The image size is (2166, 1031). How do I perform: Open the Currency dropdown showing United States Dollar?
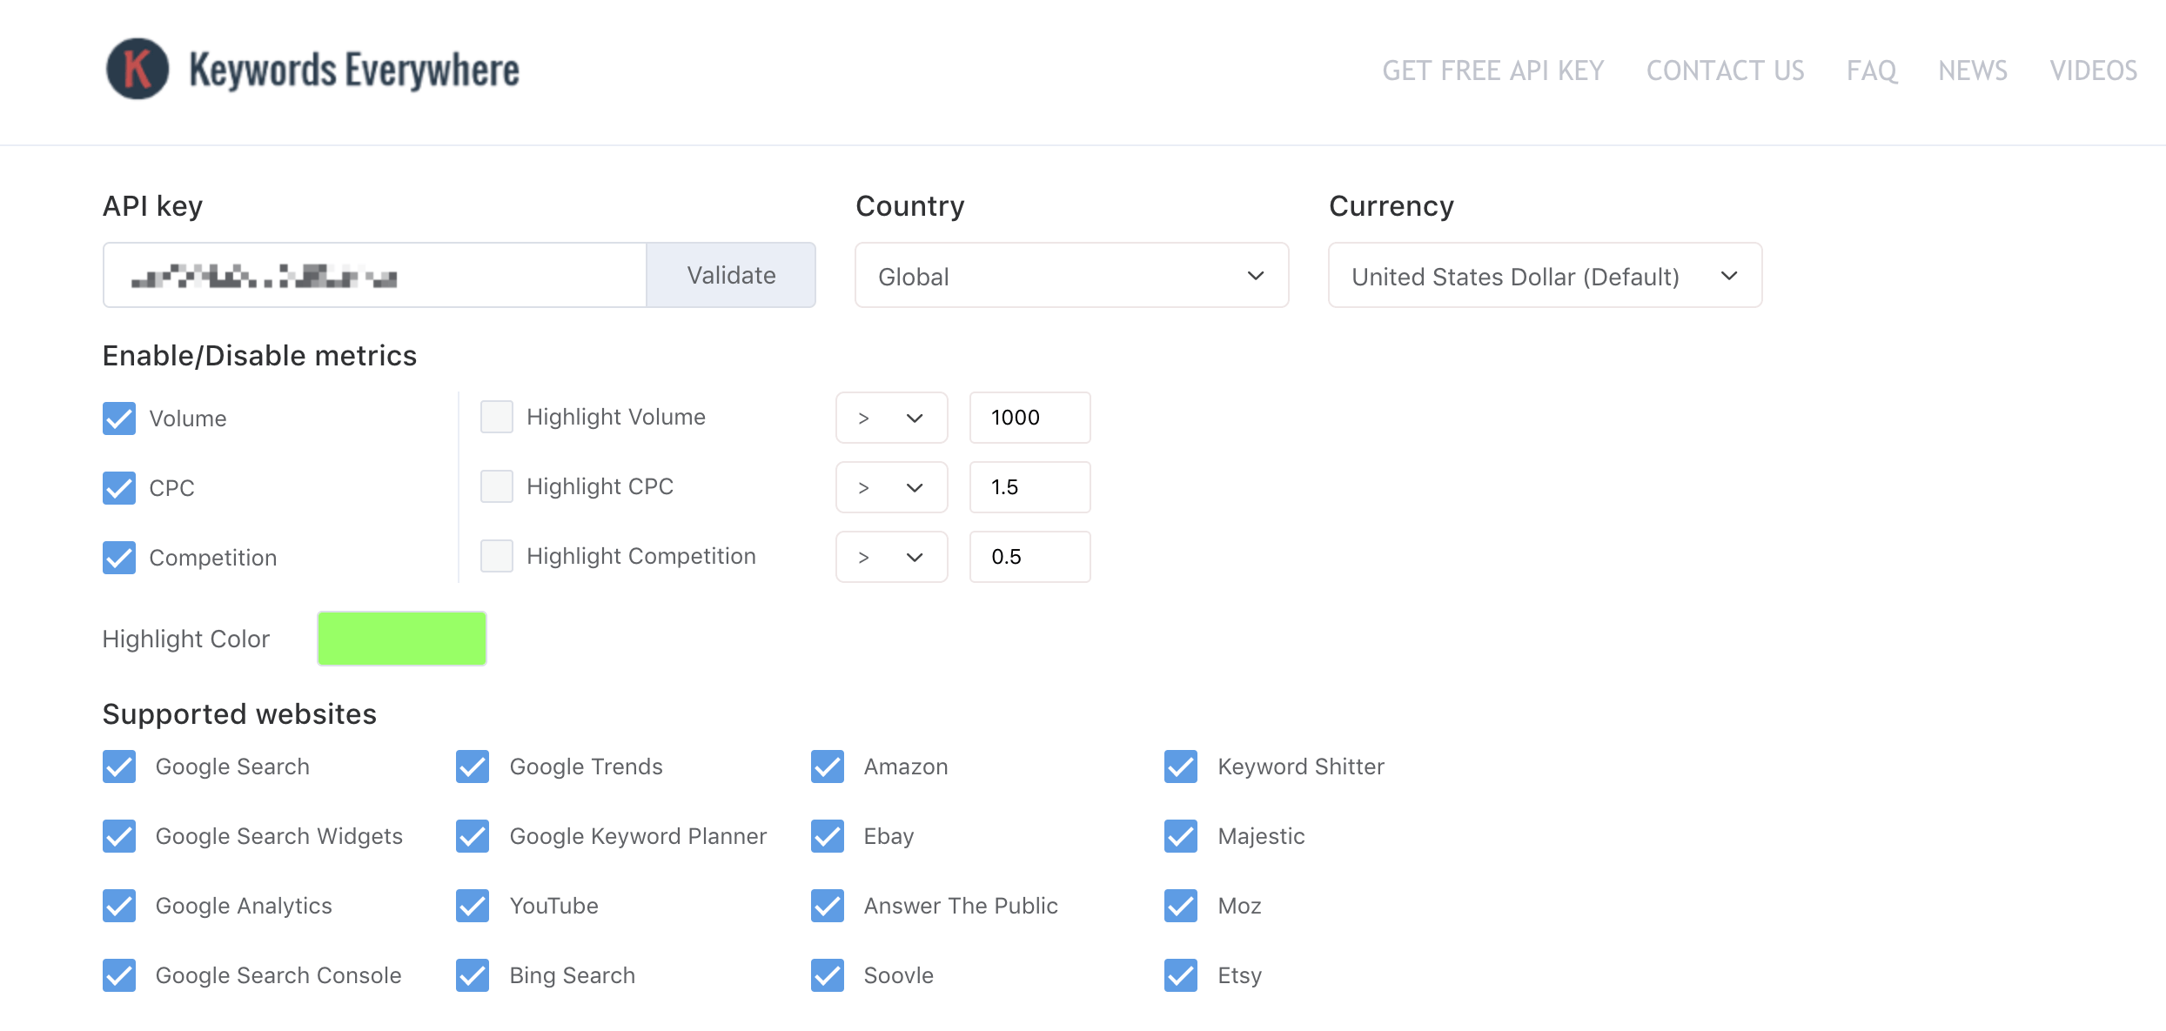1545,275
